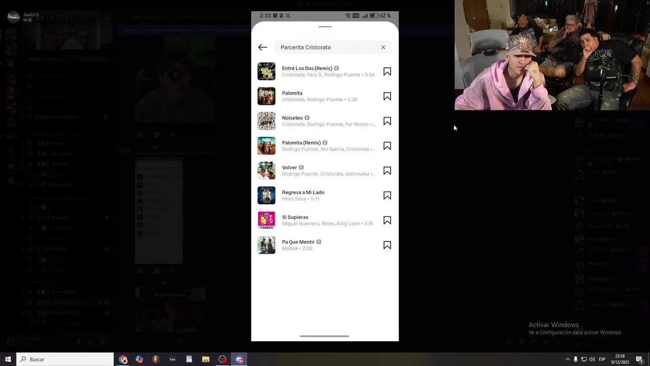This screenshot has width=650, height=366.
Task: Select the 'Entre Los Dos (Remix)' song title
Action: click(307, 68)
